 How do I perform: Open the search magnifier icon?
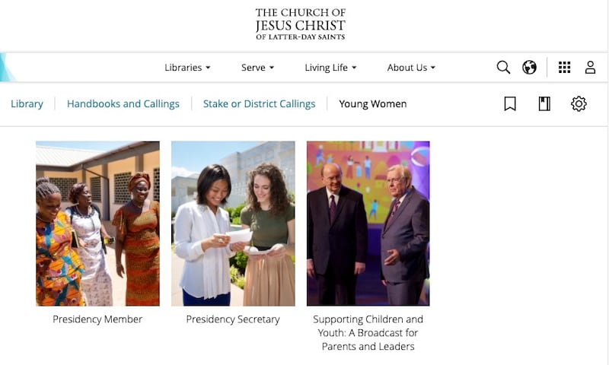pos(503,68)
